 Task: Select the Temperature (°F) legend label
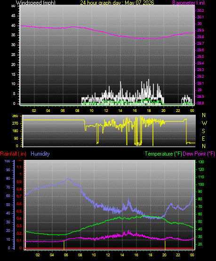[163, 154]
